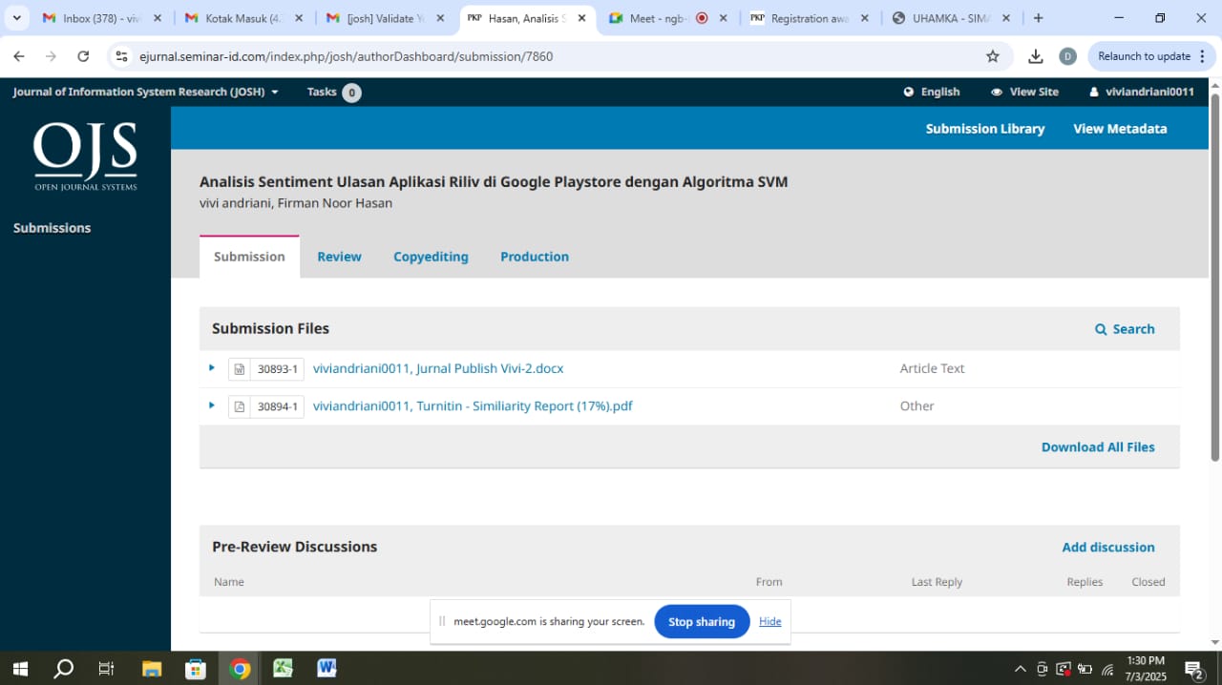Click the PDF file icon beside 30894-1
Screen dimensions: 1222x685
click(x=240, y=406)
